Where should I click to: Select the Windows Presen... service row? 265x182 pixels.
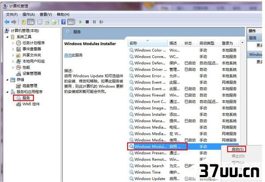click(175, 153)
